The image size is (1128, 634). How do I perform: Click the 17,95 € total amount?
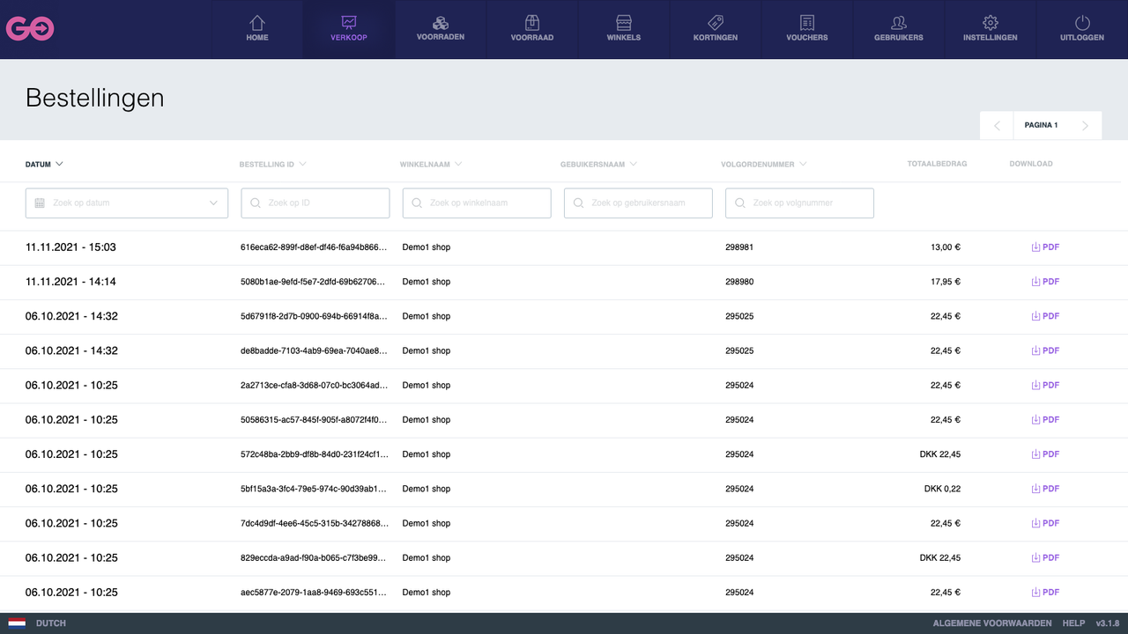[946, 282]
